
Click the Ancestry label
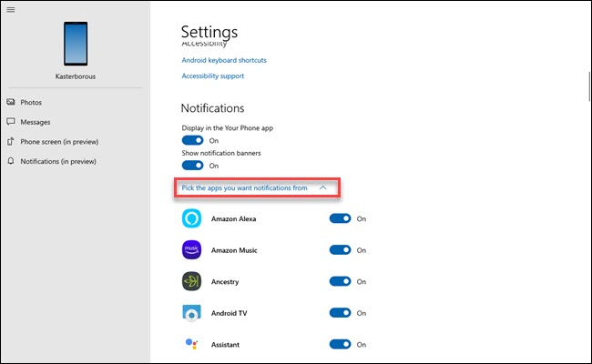(x=225, y=282)
